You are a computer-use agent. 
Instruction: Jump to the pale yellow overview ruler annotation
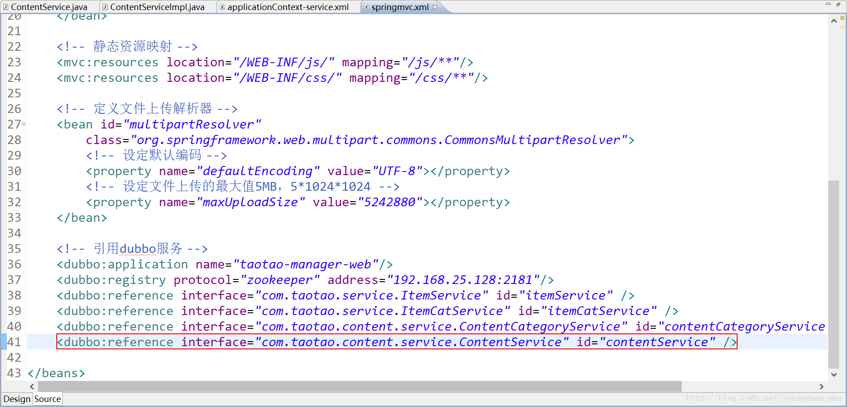842,27
